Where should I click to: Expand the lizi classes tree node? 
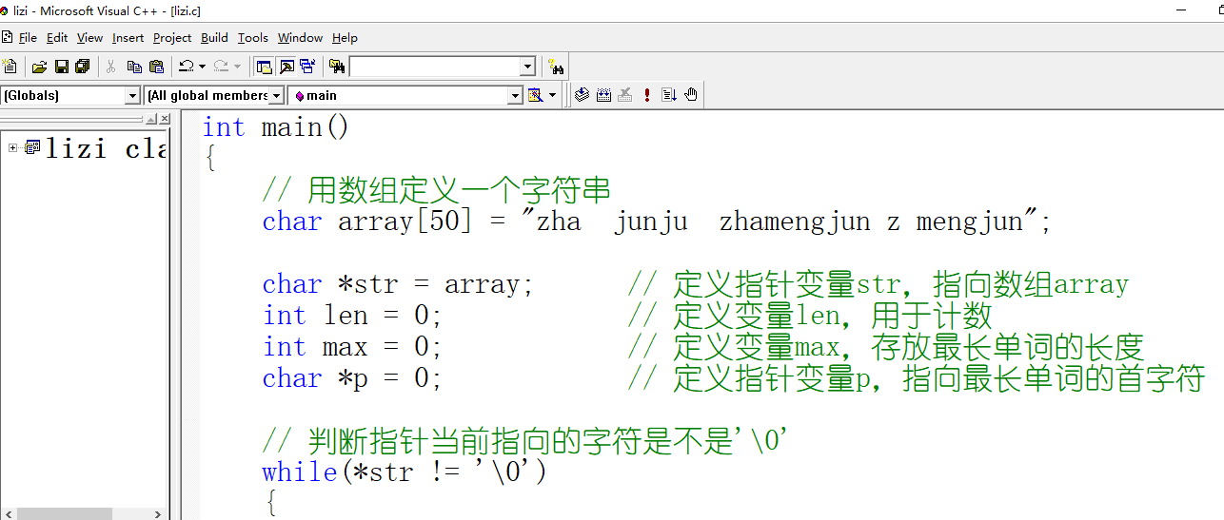13,147
